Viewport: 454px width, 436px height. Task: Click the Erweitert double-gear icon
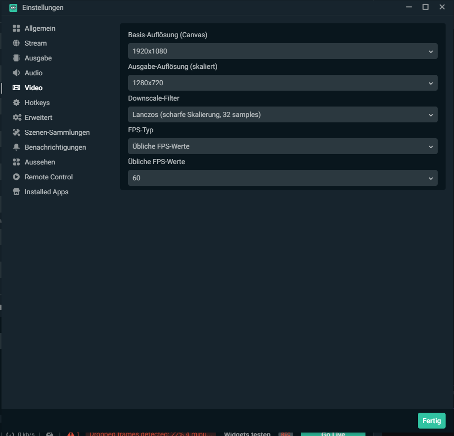pos(16,117)
